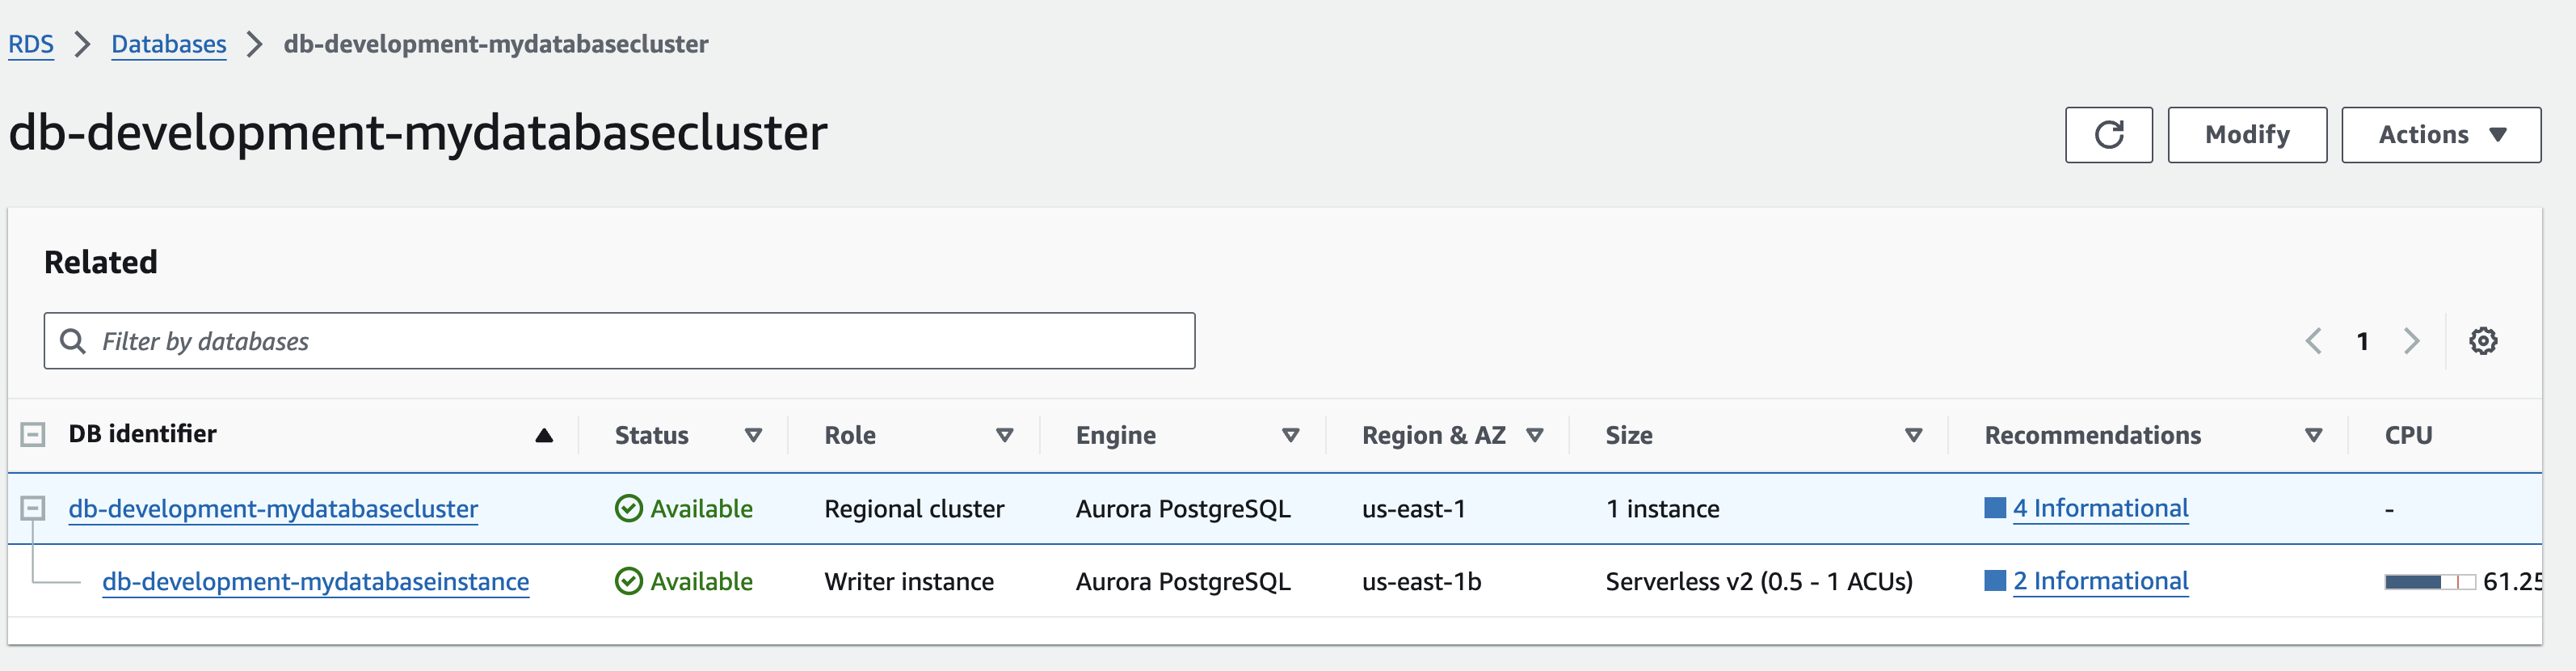Click "1 instance" size cell

click(1663, 508)
